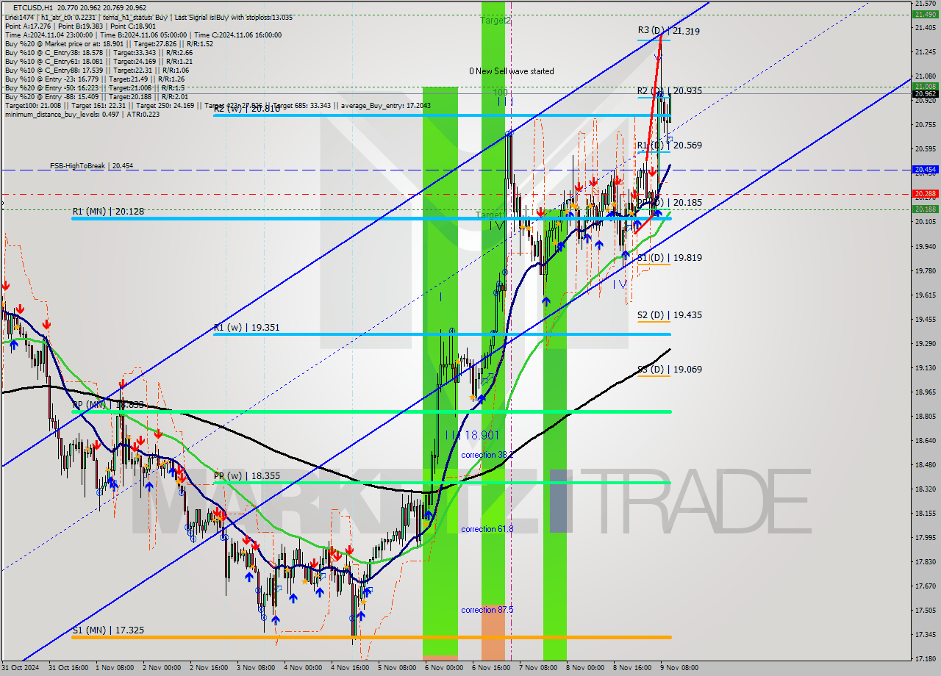The height and width of the screenshot is (676, 941).
Task: Click the 'correction 87.5' label
Action: pyautogui.click(x=487, y=610)
